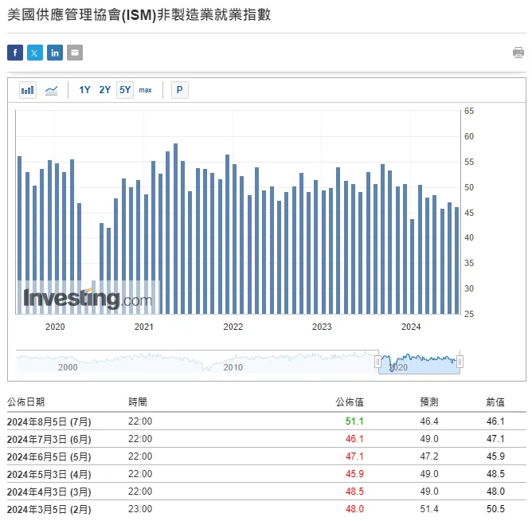Click the green actual value 51.1

click(x=354, y=421)
